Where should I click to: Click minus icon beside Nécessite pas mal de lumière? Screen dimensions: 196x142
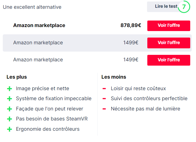[x=104, y=109]
